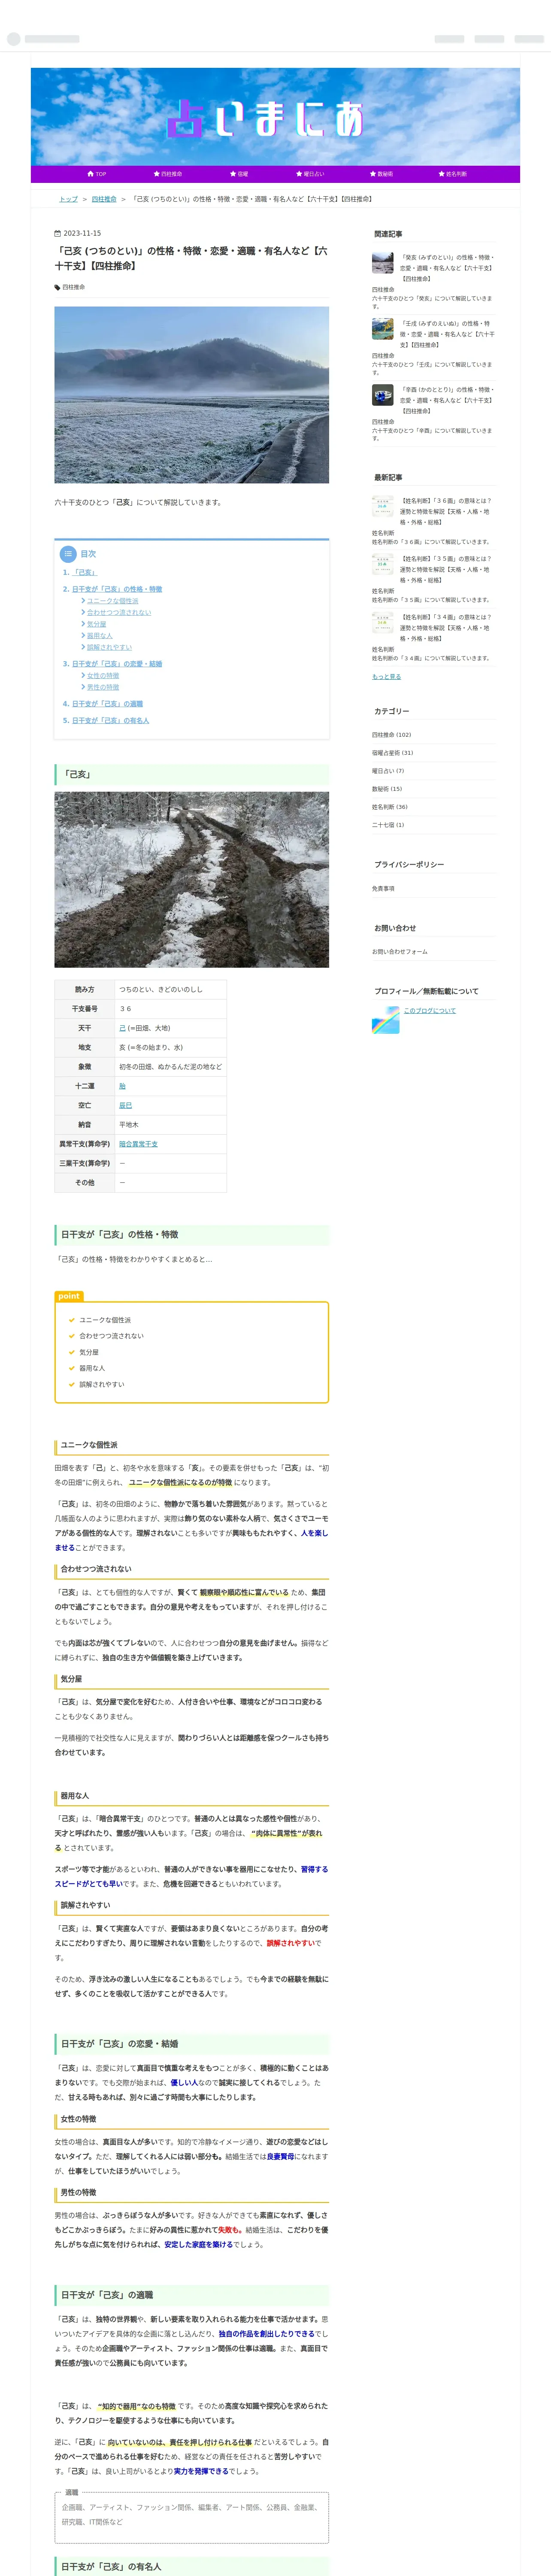Open the 免責事項 link
Viewport: 551px width, 2576px height.
(383, 889)
